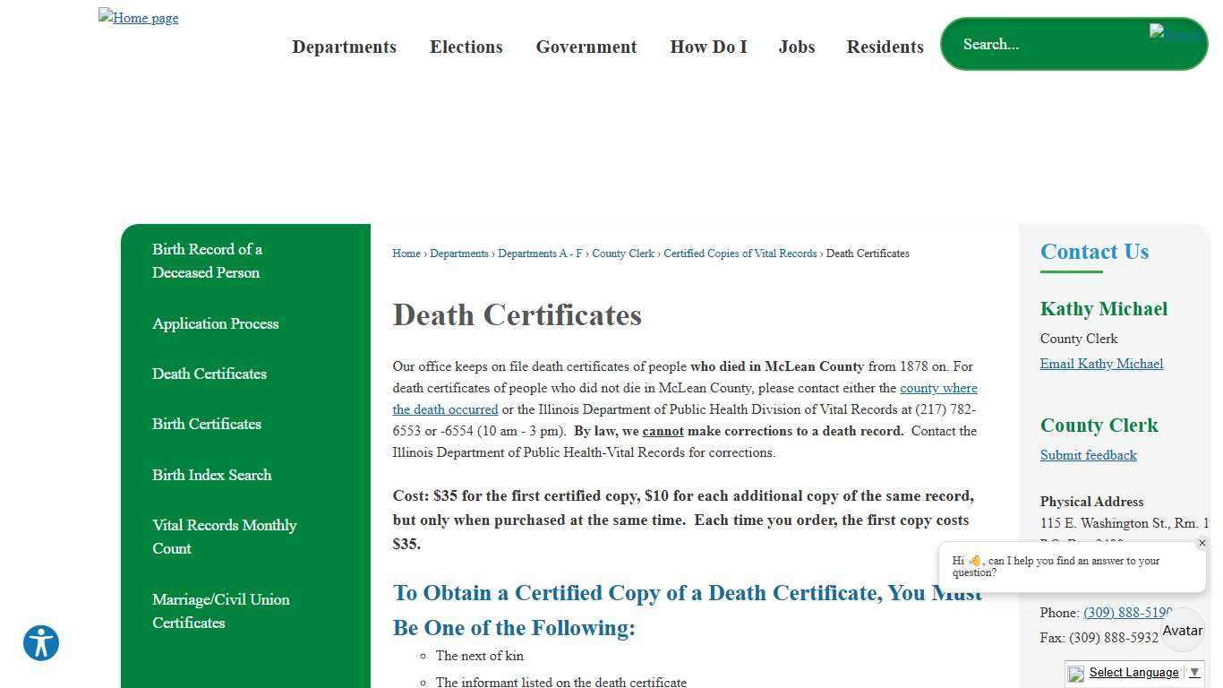
Task: Open the Departments menu
Action: [345, 47]
